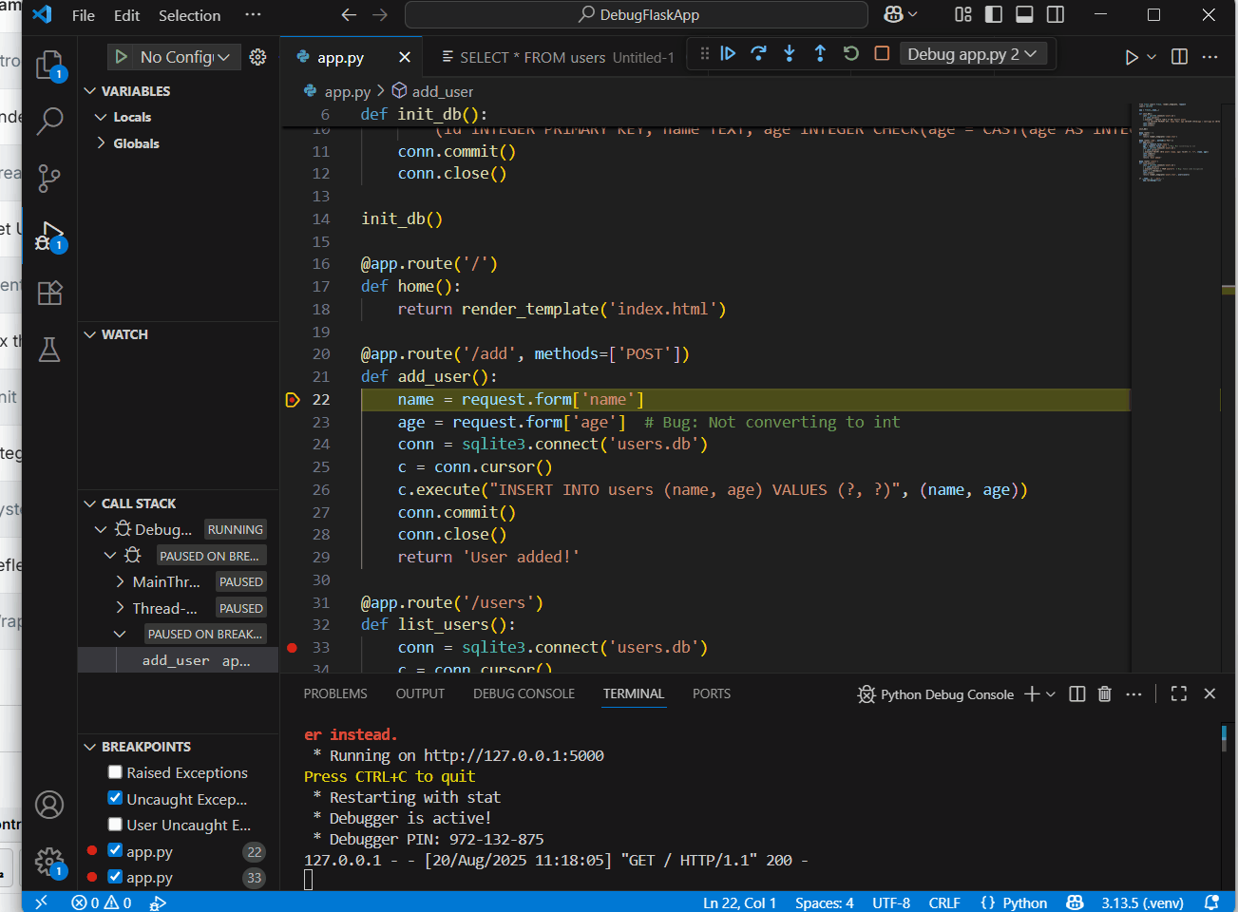Uncheck the app.py line 22 breakpoint
1238x912 pixels.
tap(115, 851)
